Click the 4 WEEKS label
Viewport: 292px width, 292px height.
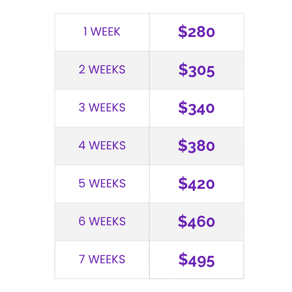coord(102,146)
